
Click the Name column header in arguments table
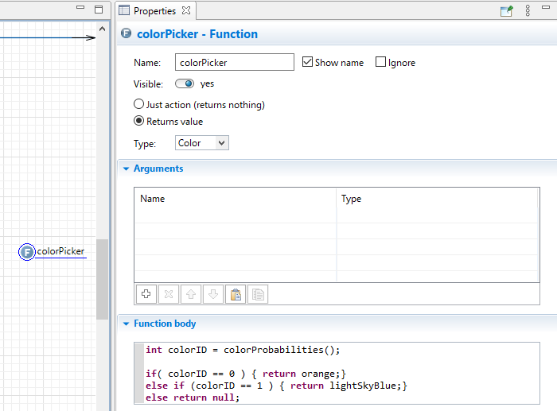pyautogui.click(x=236, y=199)
